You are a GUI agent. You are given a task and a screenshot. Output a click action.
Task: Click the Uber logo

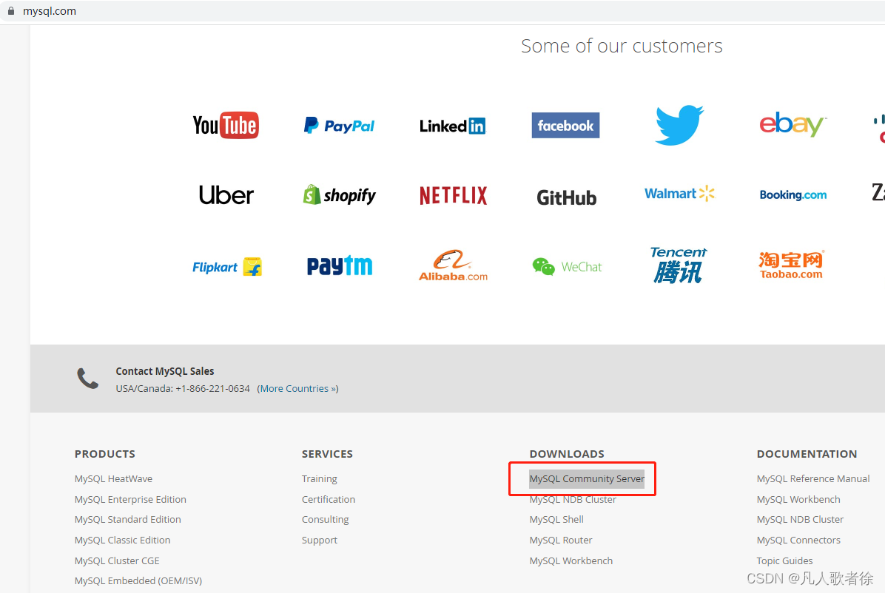click(x=226, y=195)
